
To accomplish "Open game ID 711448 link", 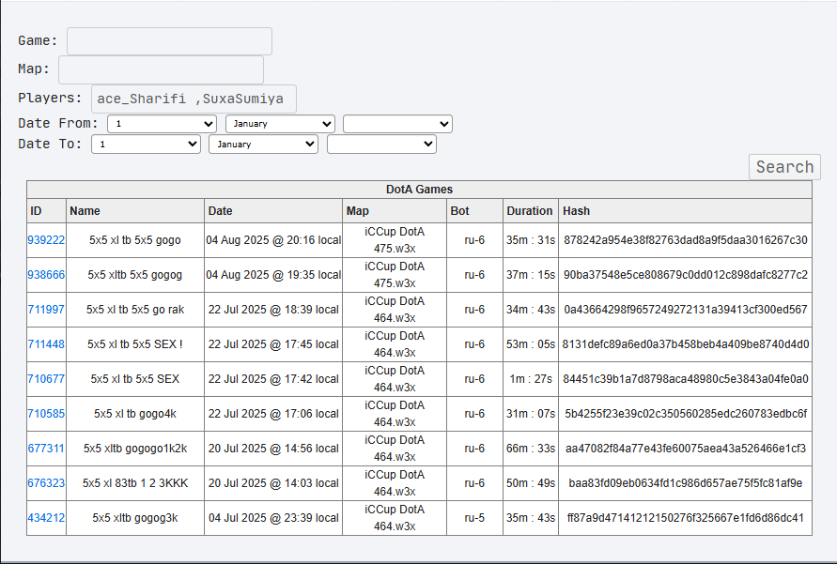I will pyautogui.click(x=46, y=343).
